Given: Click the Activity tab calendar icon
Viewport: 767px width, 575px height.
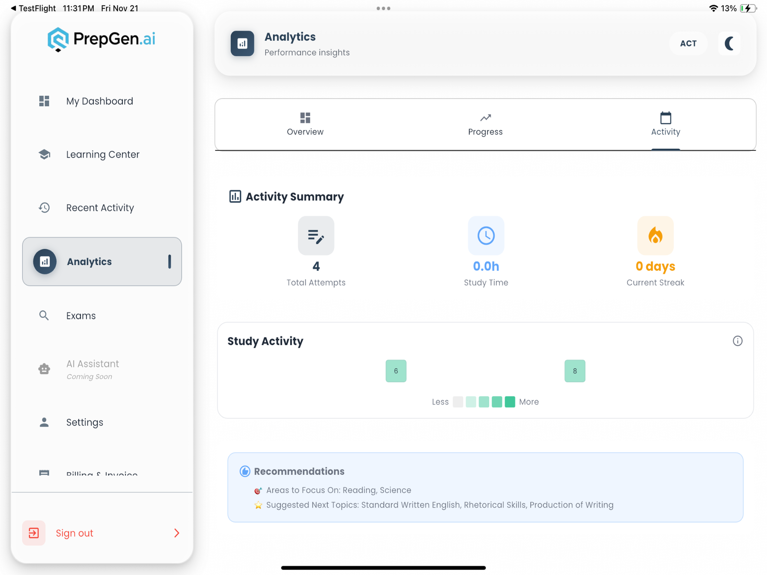Looking at the screenshot, I should (665, 118).
